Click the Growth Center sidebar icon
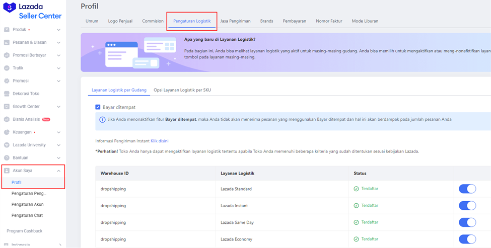Screen dimensions: 491x248 point(7,107)
